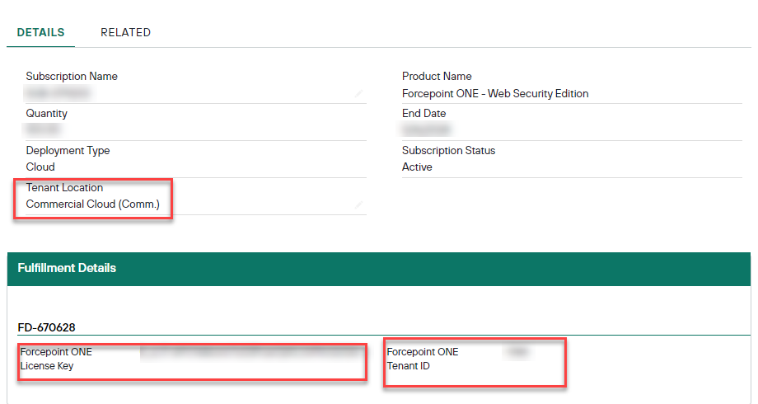Click the Product Name field label

pyautogui.click(x=437, y=76)
